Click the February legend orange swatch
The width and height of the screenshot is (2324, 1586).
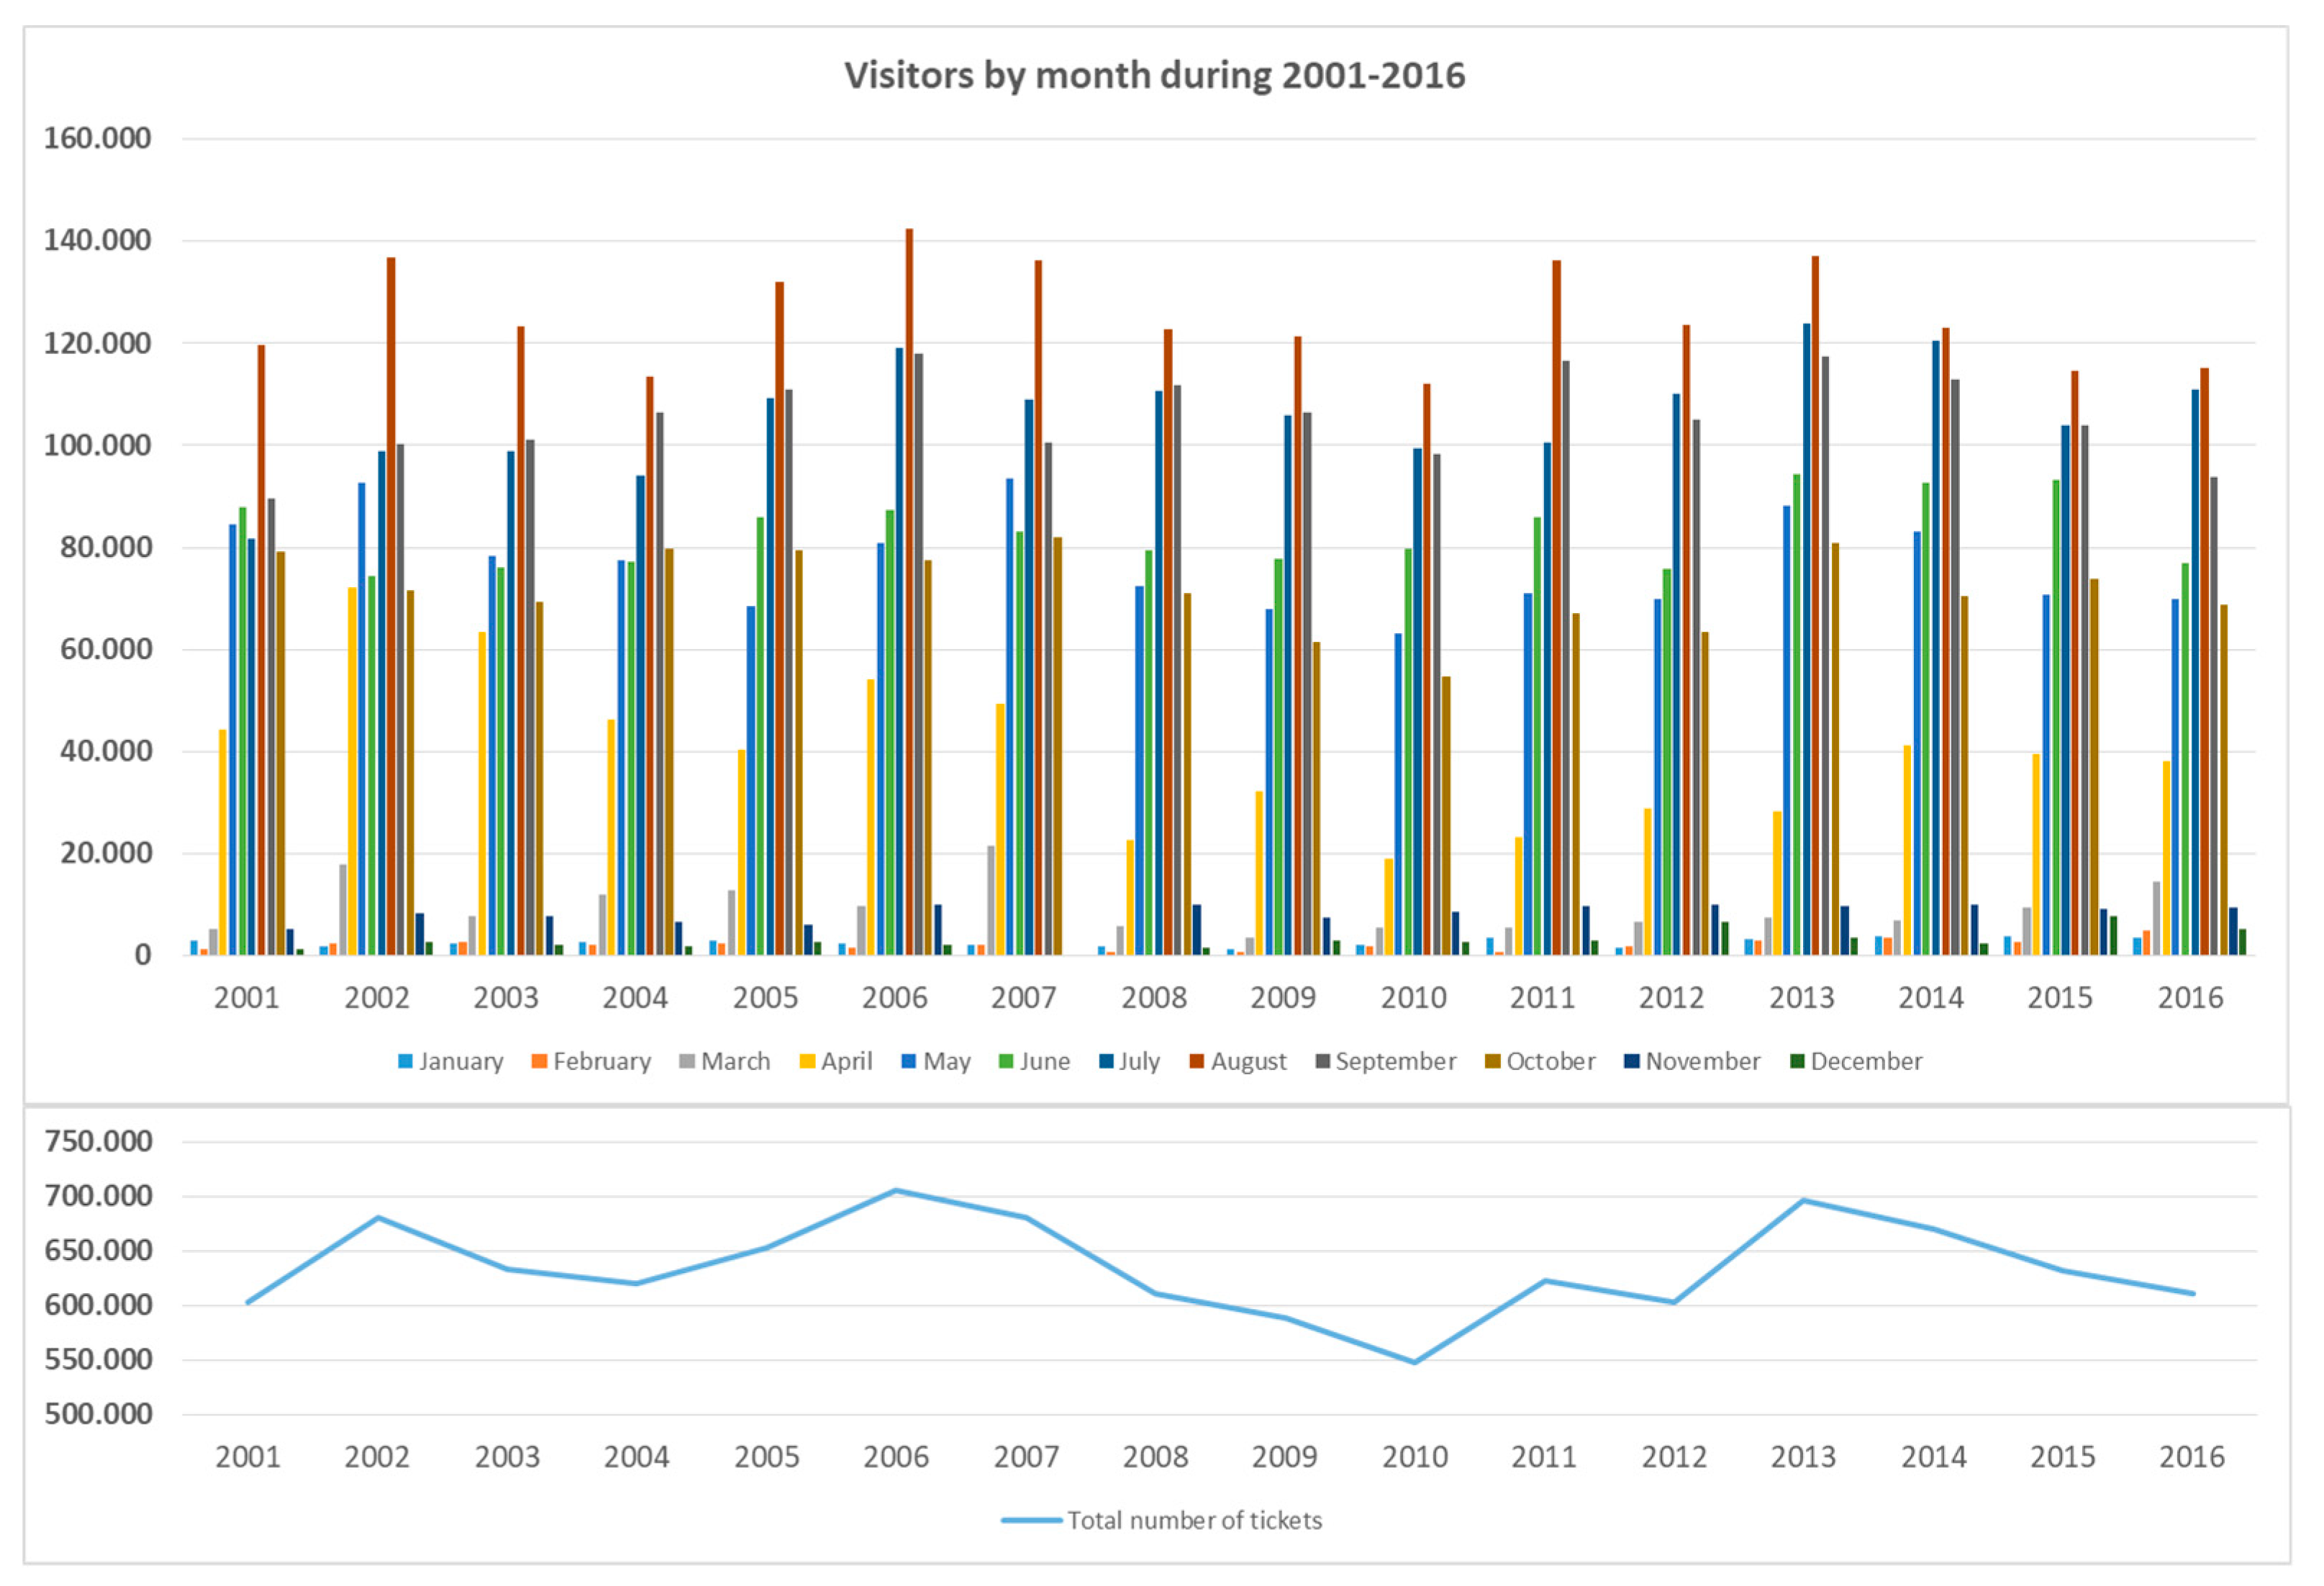539,1061
